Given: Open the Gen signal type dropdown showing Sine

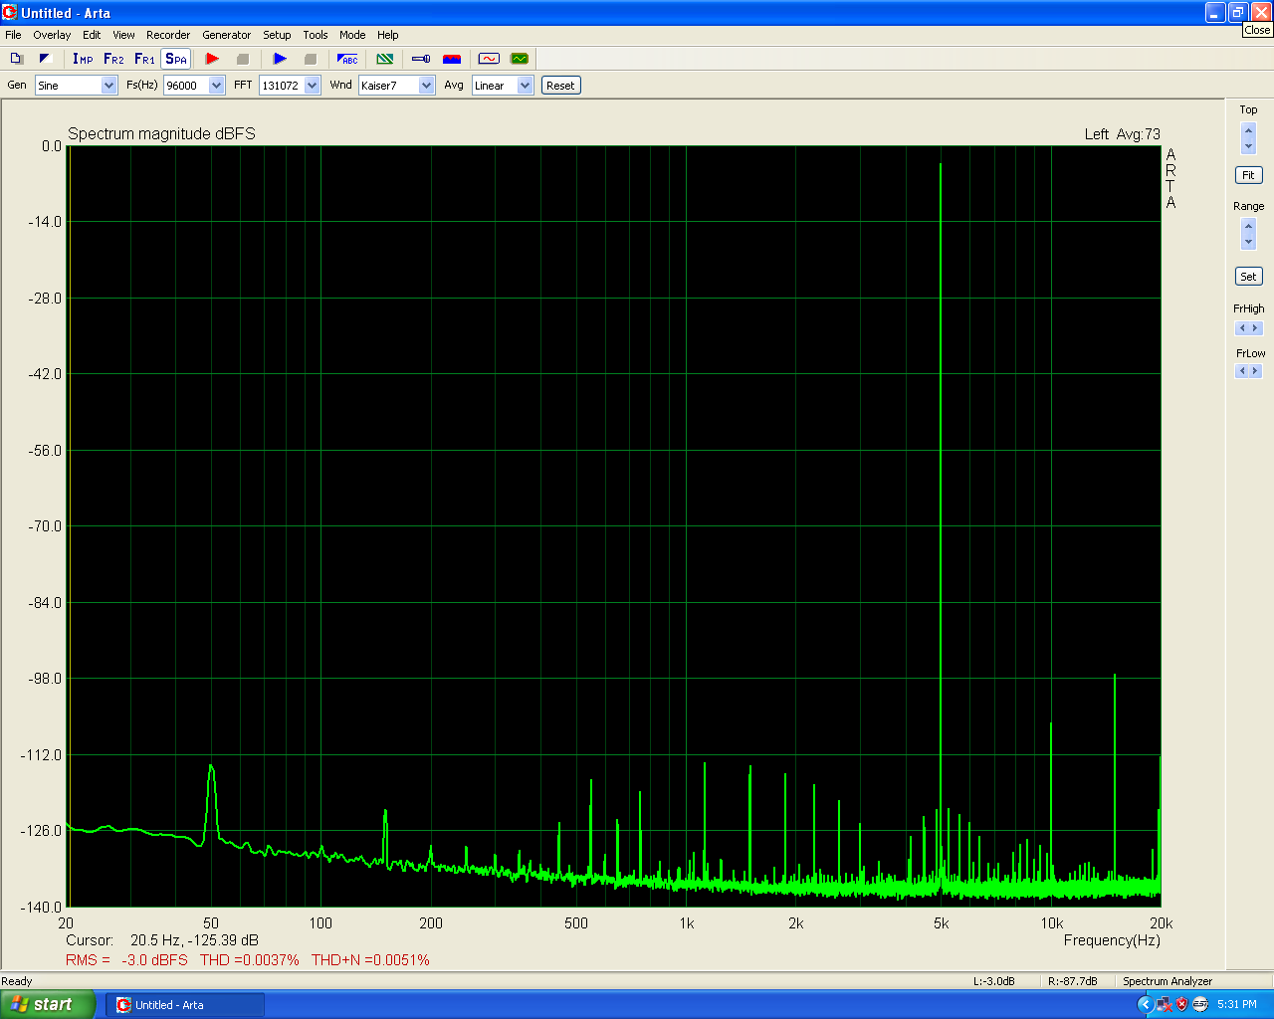Looking at the screenshot, I should tap(77, 86).
